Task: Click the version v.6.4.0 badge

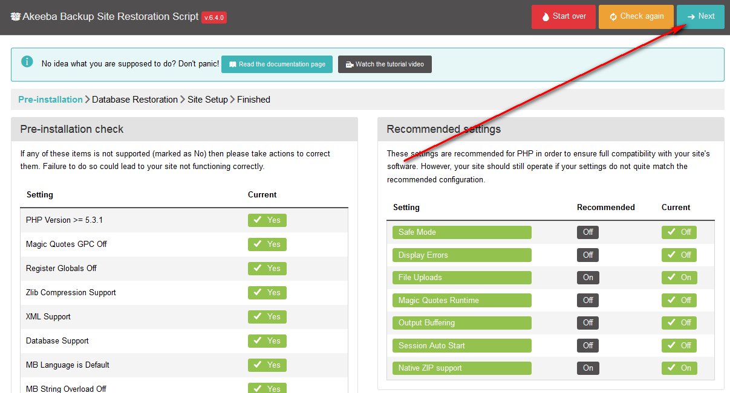Action: coord(214,18)
